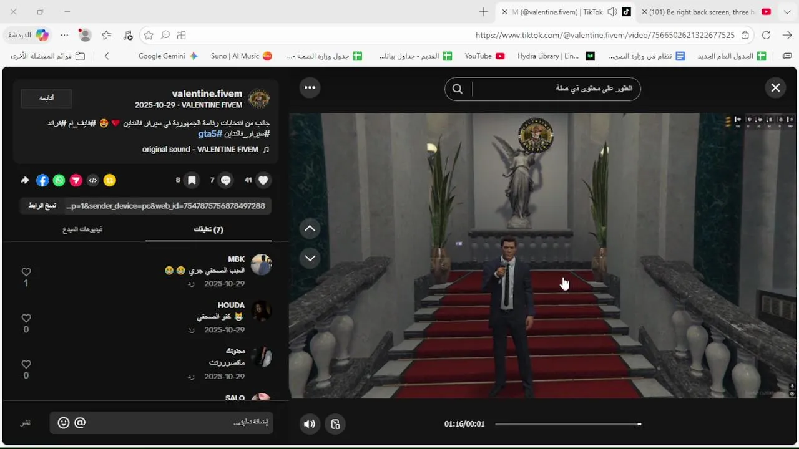This screenshot has width=799, height=449.
Task: Reply to HOUDA's comment
Action: (x=192, y=330)
